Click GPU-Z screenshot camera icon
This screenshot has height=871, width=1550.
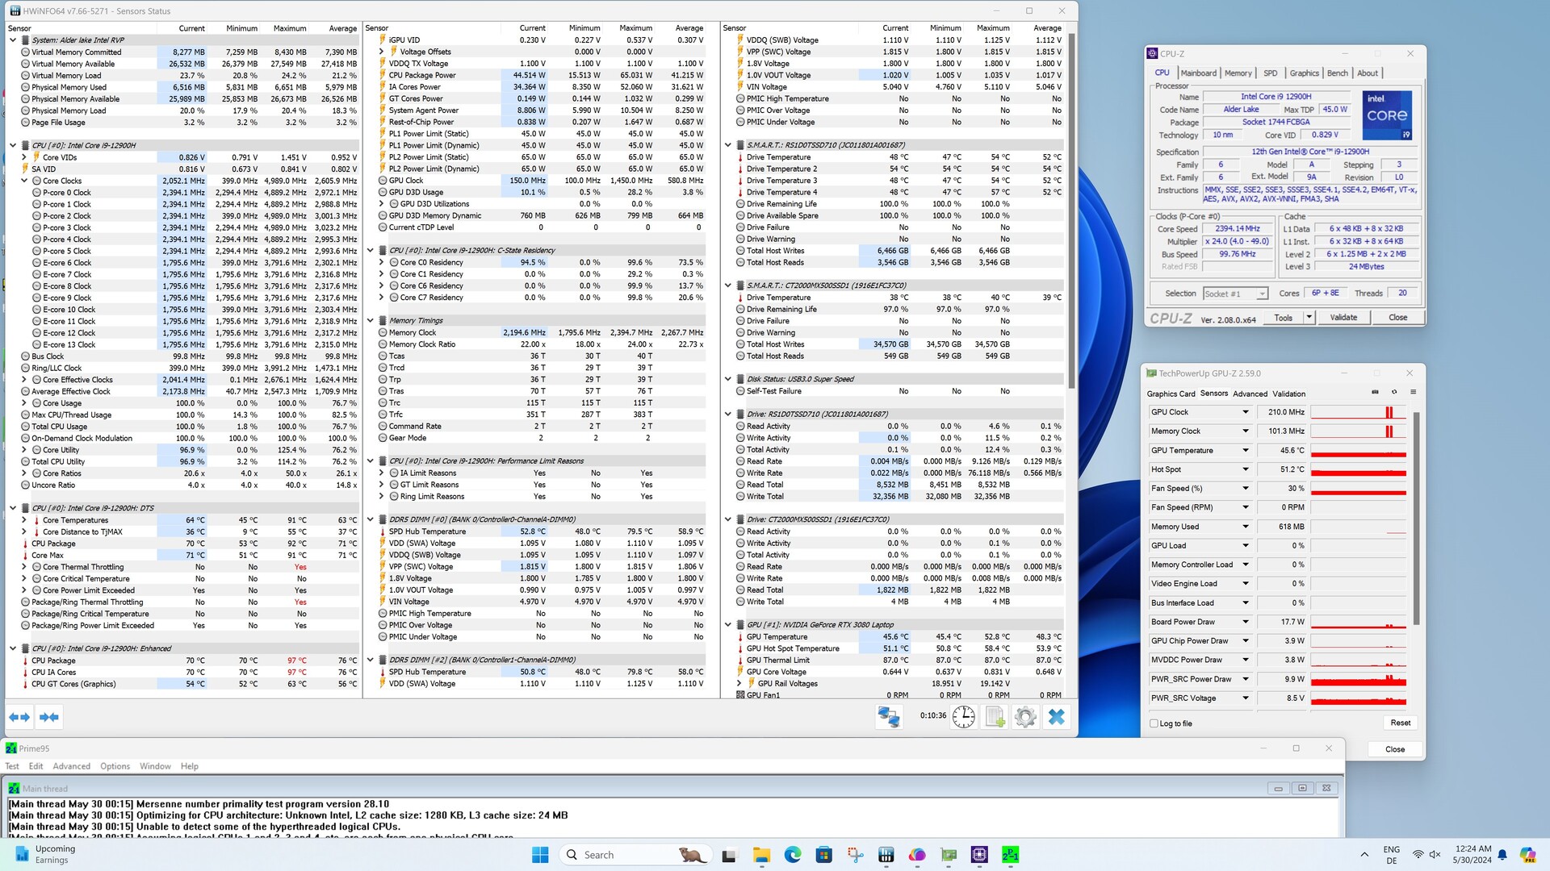[1375, 393]
